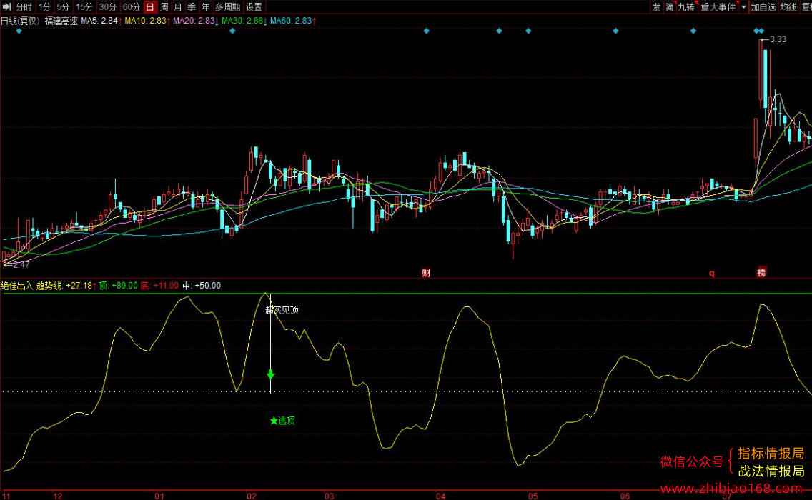Screen dimensions: 812x500
Task: Click the 03 month axis label
Action: point(329,496)
